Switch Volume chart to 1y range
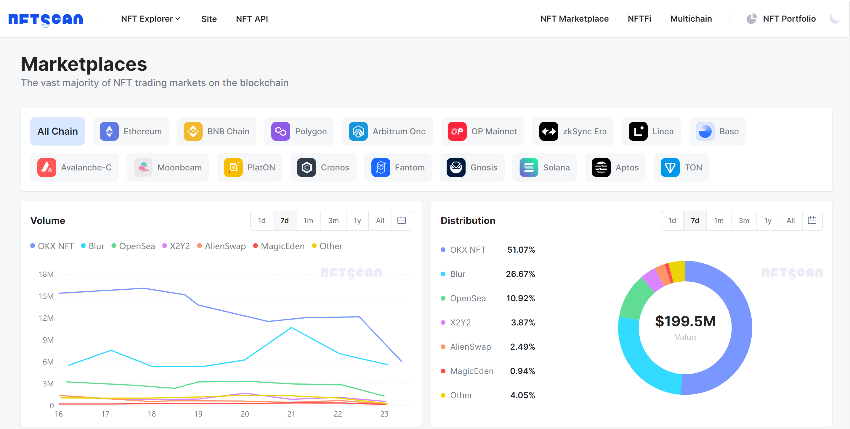The height and width of the screenshot is (429, 850). (357, 220)
